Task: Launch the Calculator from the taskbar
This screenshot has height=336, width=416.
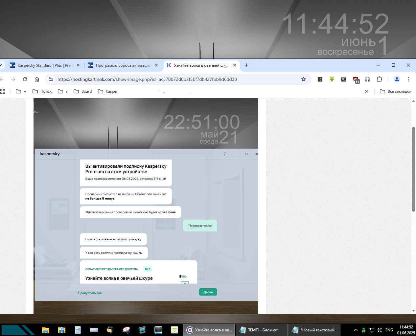Action: click(x=78, y=330)
